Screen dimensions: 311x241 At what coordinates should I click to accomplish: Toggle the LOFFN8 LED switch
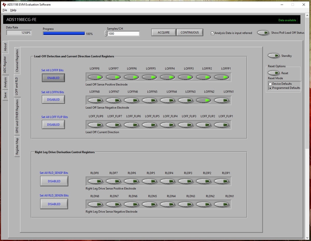(95, 100)
